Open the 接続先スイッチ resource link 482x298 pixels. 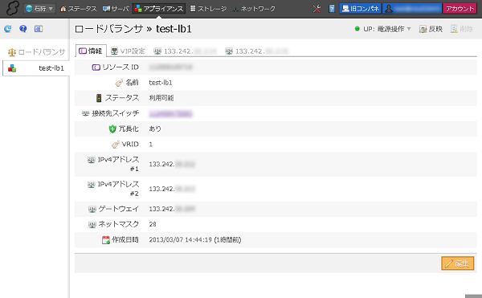(170, 114)
